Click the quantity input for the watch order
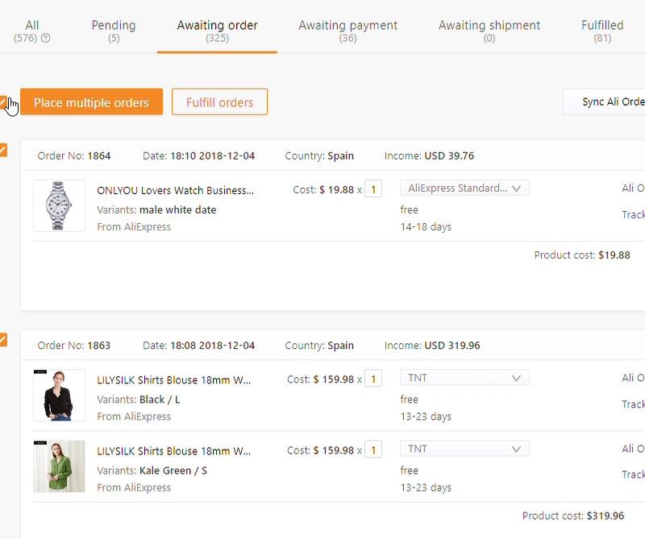Screen dimensions: 645x539 click(373, 188)
